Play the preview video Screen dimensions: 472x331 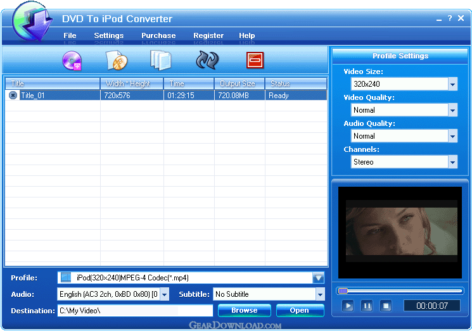[348, 306]
